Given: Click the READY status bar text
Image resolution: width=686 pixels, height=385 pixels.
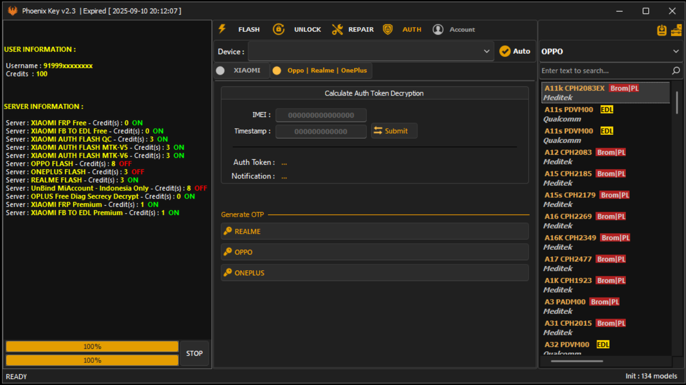Looking at the screenshot, I should coord(17,376).
